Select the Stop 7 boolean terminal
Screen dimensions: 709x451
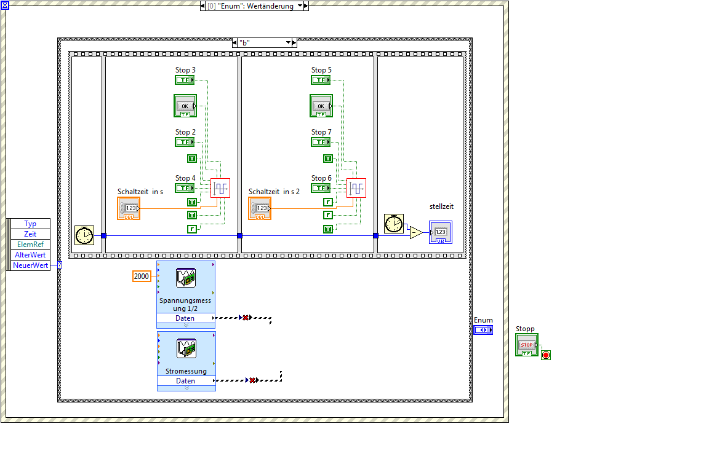point(321,142)
